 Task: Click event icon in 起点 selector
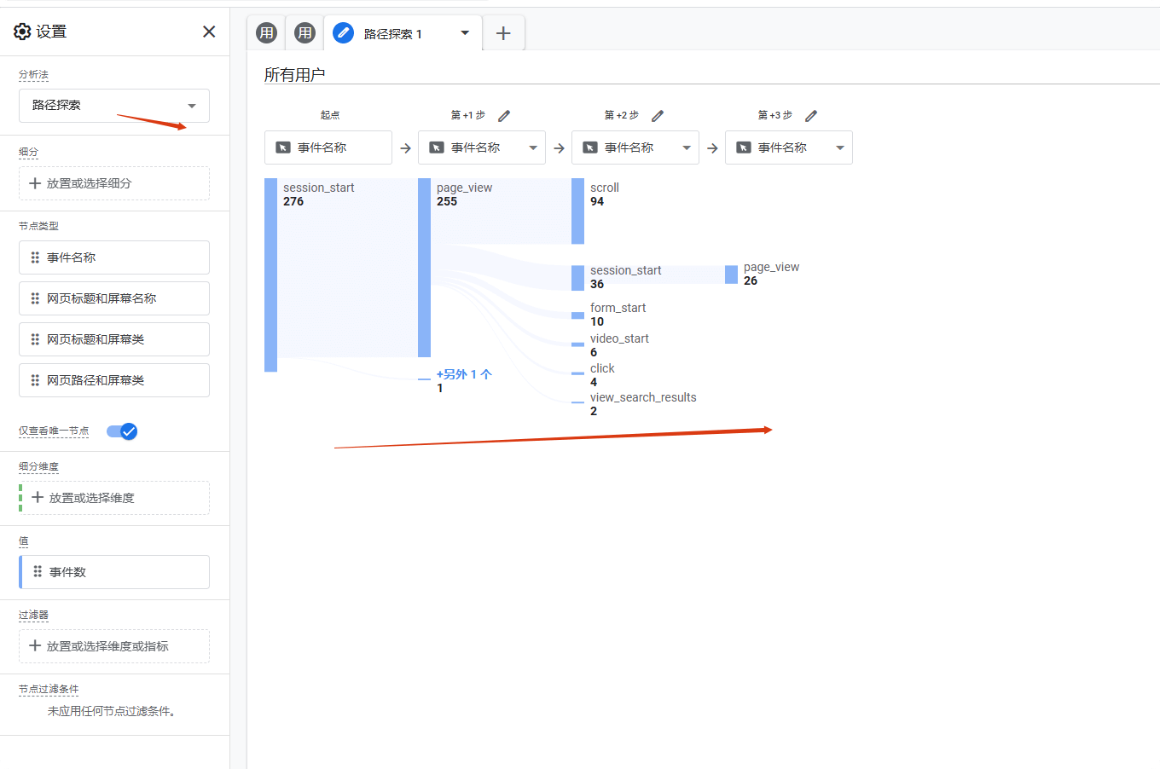pos(283,147)
